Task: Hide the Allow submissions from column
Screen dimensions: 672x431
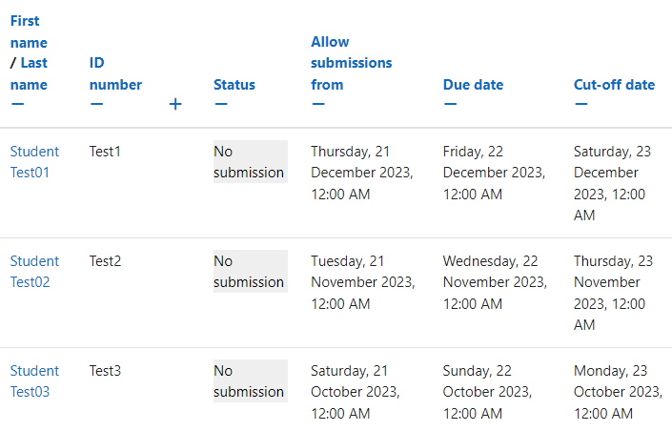Action: (318, 104)
